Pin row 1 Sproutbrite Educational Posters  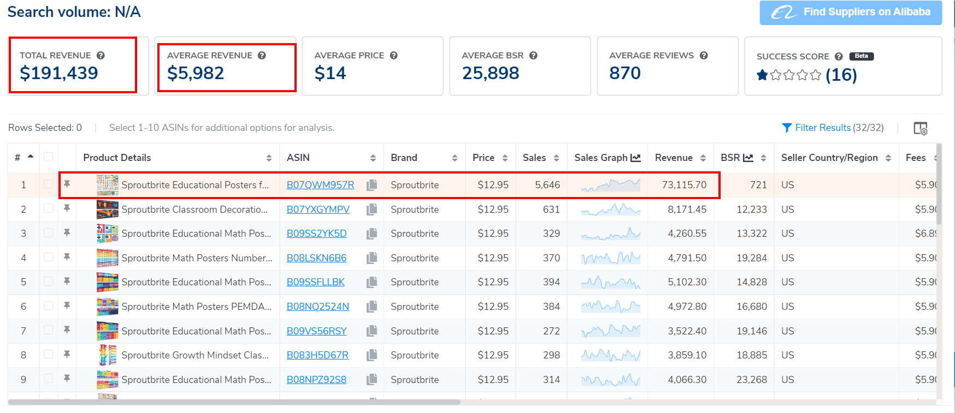[67, 184]
